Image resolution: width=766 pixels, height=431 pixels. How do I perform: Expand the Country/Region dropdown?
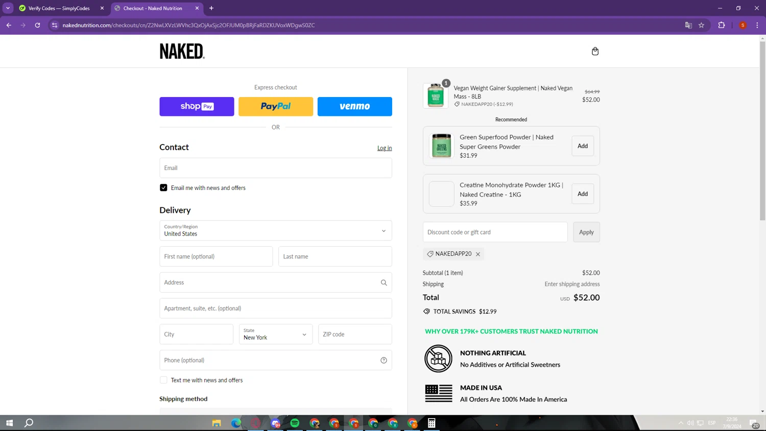pos(276,230)
